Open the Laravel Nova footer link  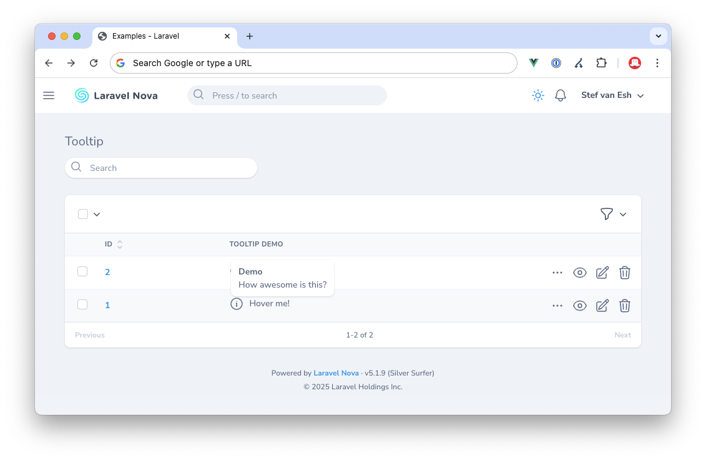click(x=336, y=373)
